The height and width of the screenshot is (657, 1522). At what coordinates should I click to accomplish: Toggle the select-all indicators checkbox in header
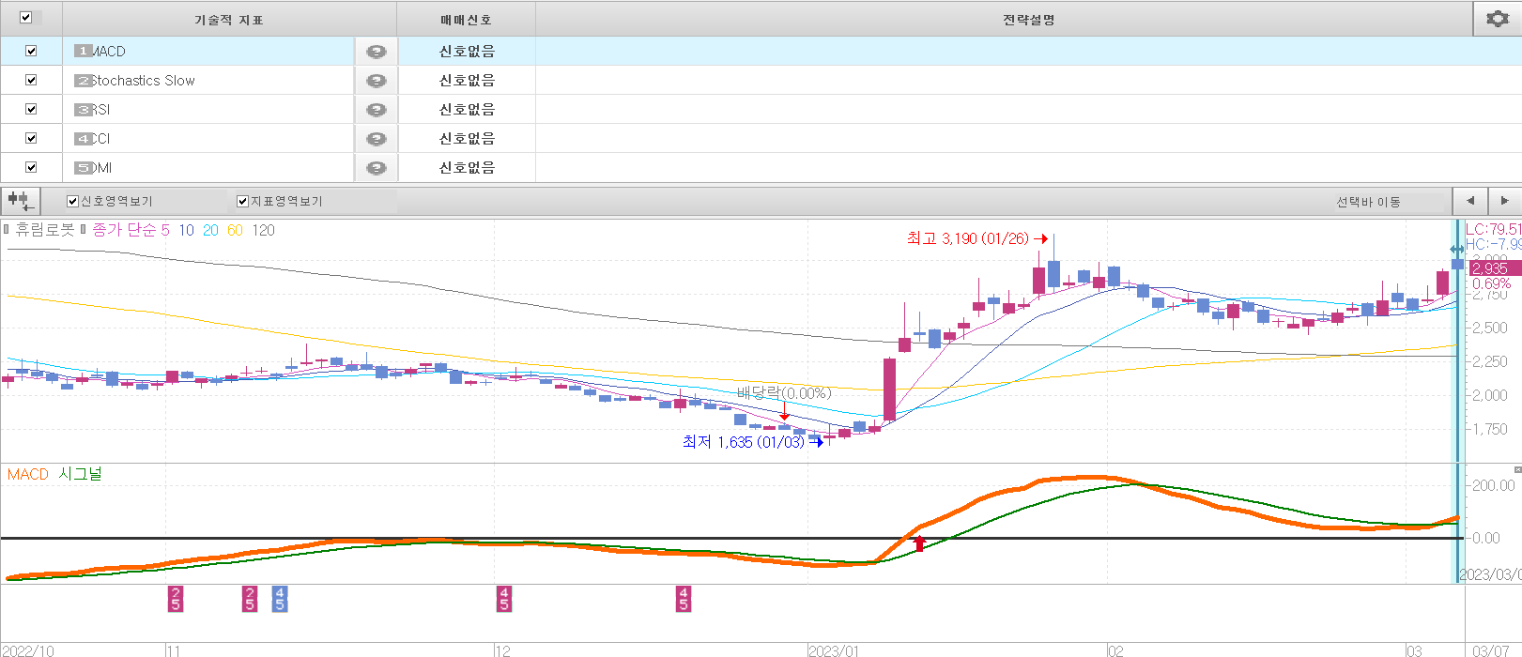(25, 17)
